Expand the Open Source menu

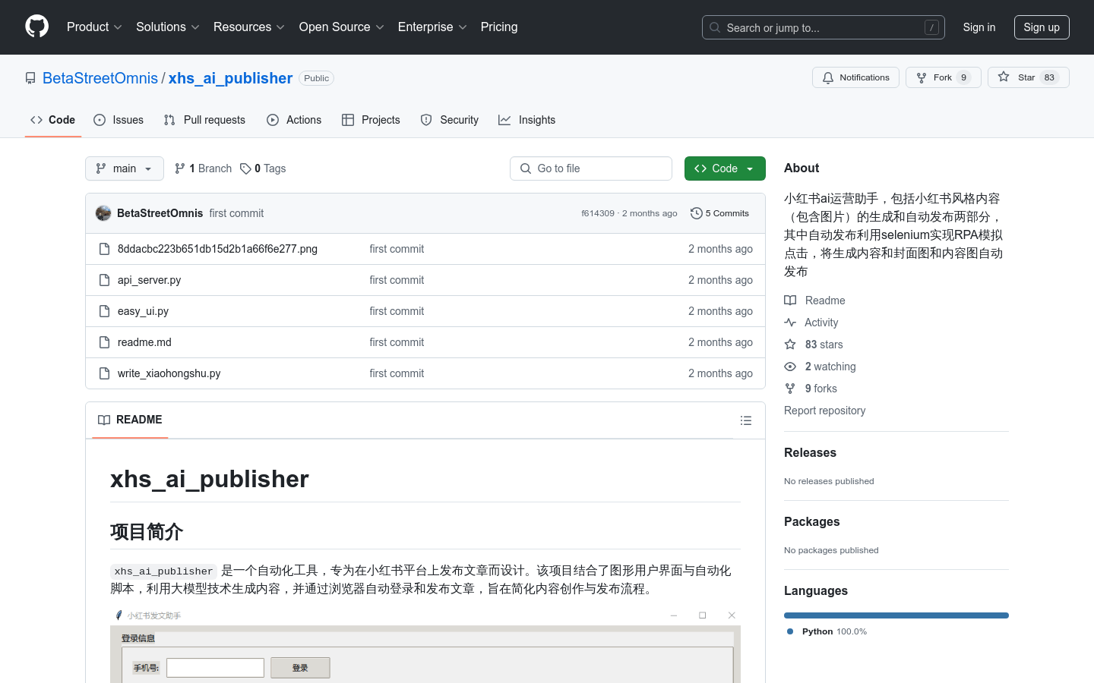[342, 27]
